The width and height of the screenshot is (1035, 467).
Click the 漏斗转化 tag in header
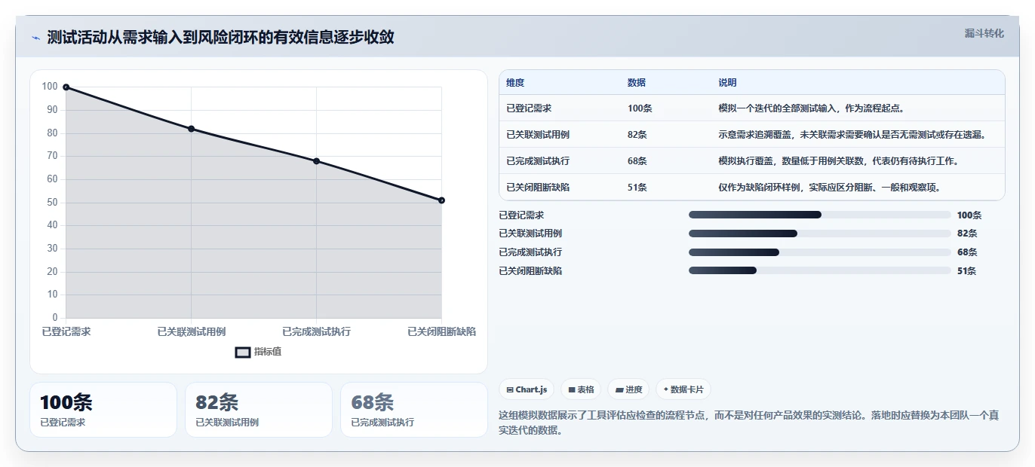coord(984,34)
